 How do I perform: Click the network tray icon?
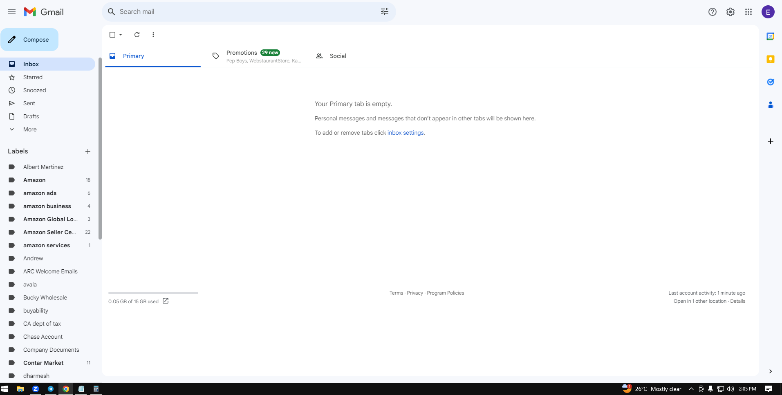pyautogui.click(x=721, y=389)
